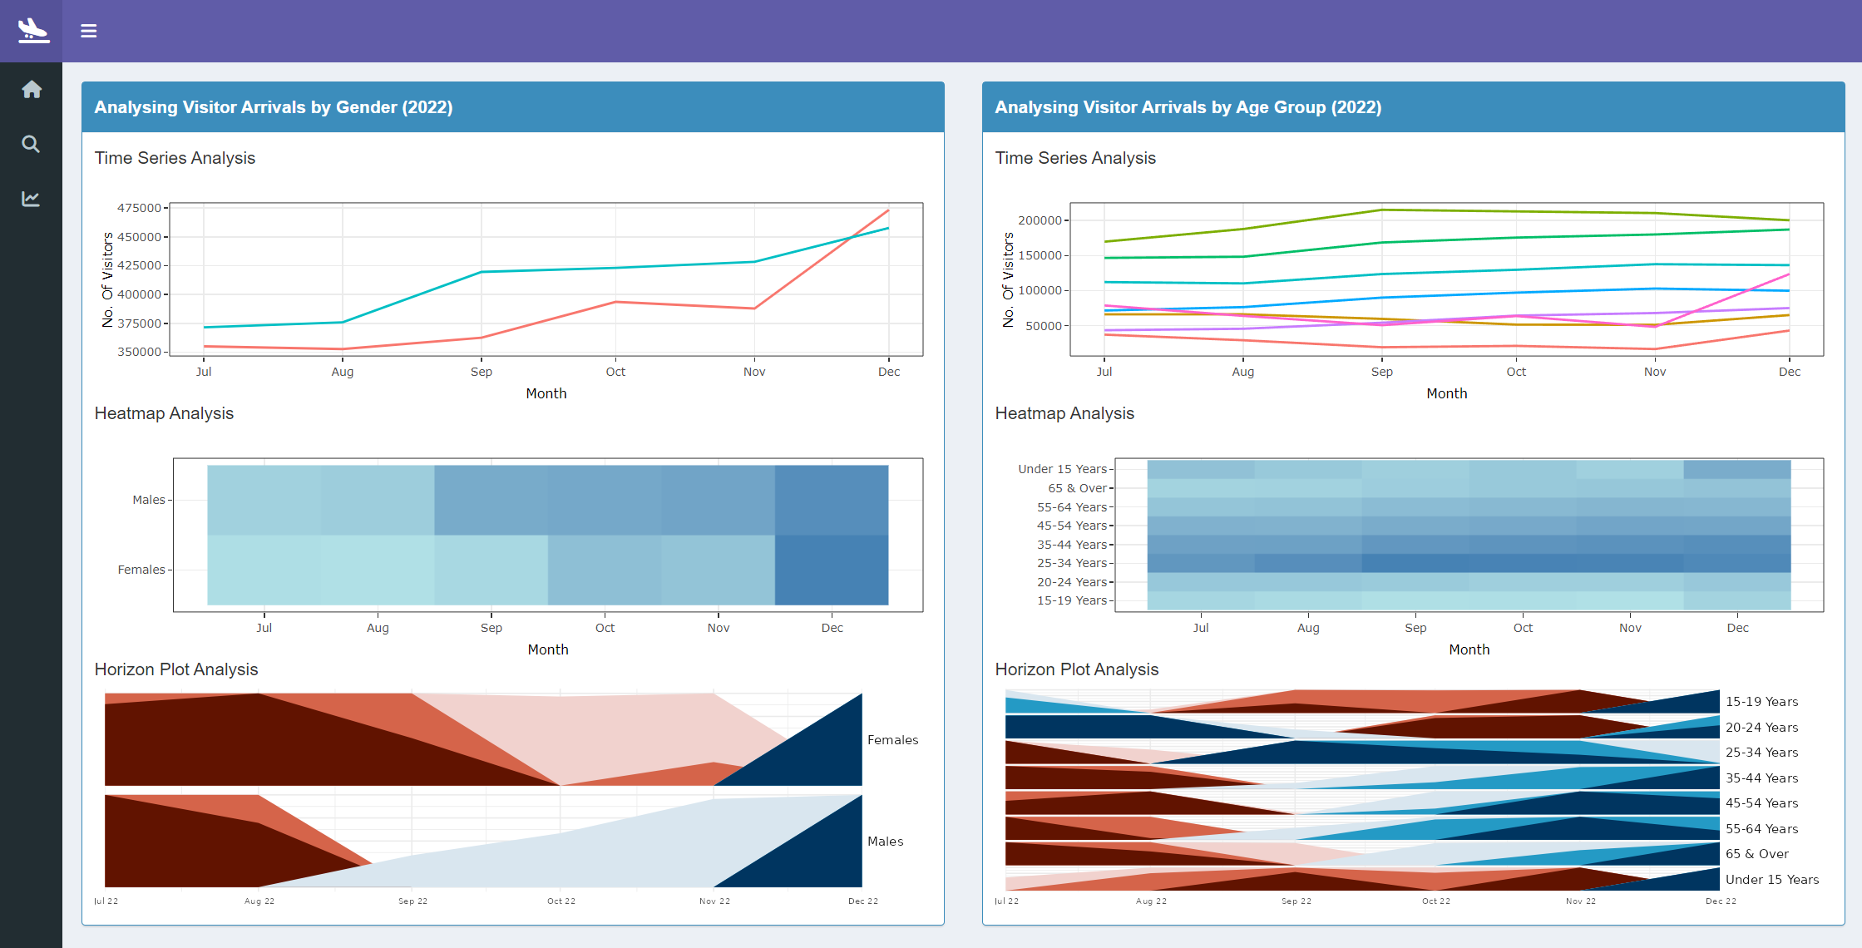The image size is (1862, 948).
Task: Click Dec cell in Females heatmap row
Action: (832, 570)
